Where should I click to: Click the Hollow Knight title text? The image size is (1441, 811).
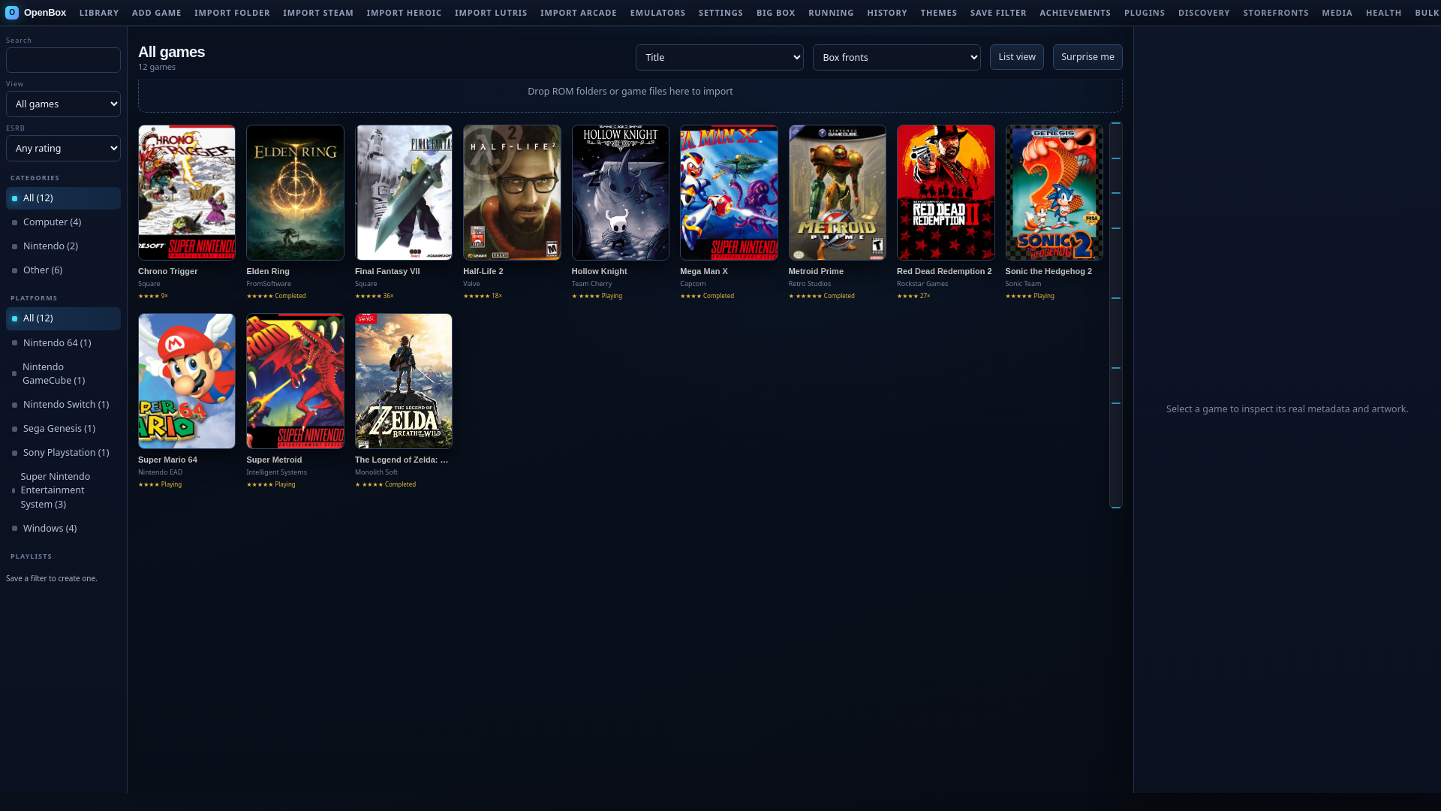click(x=599, y=271)
